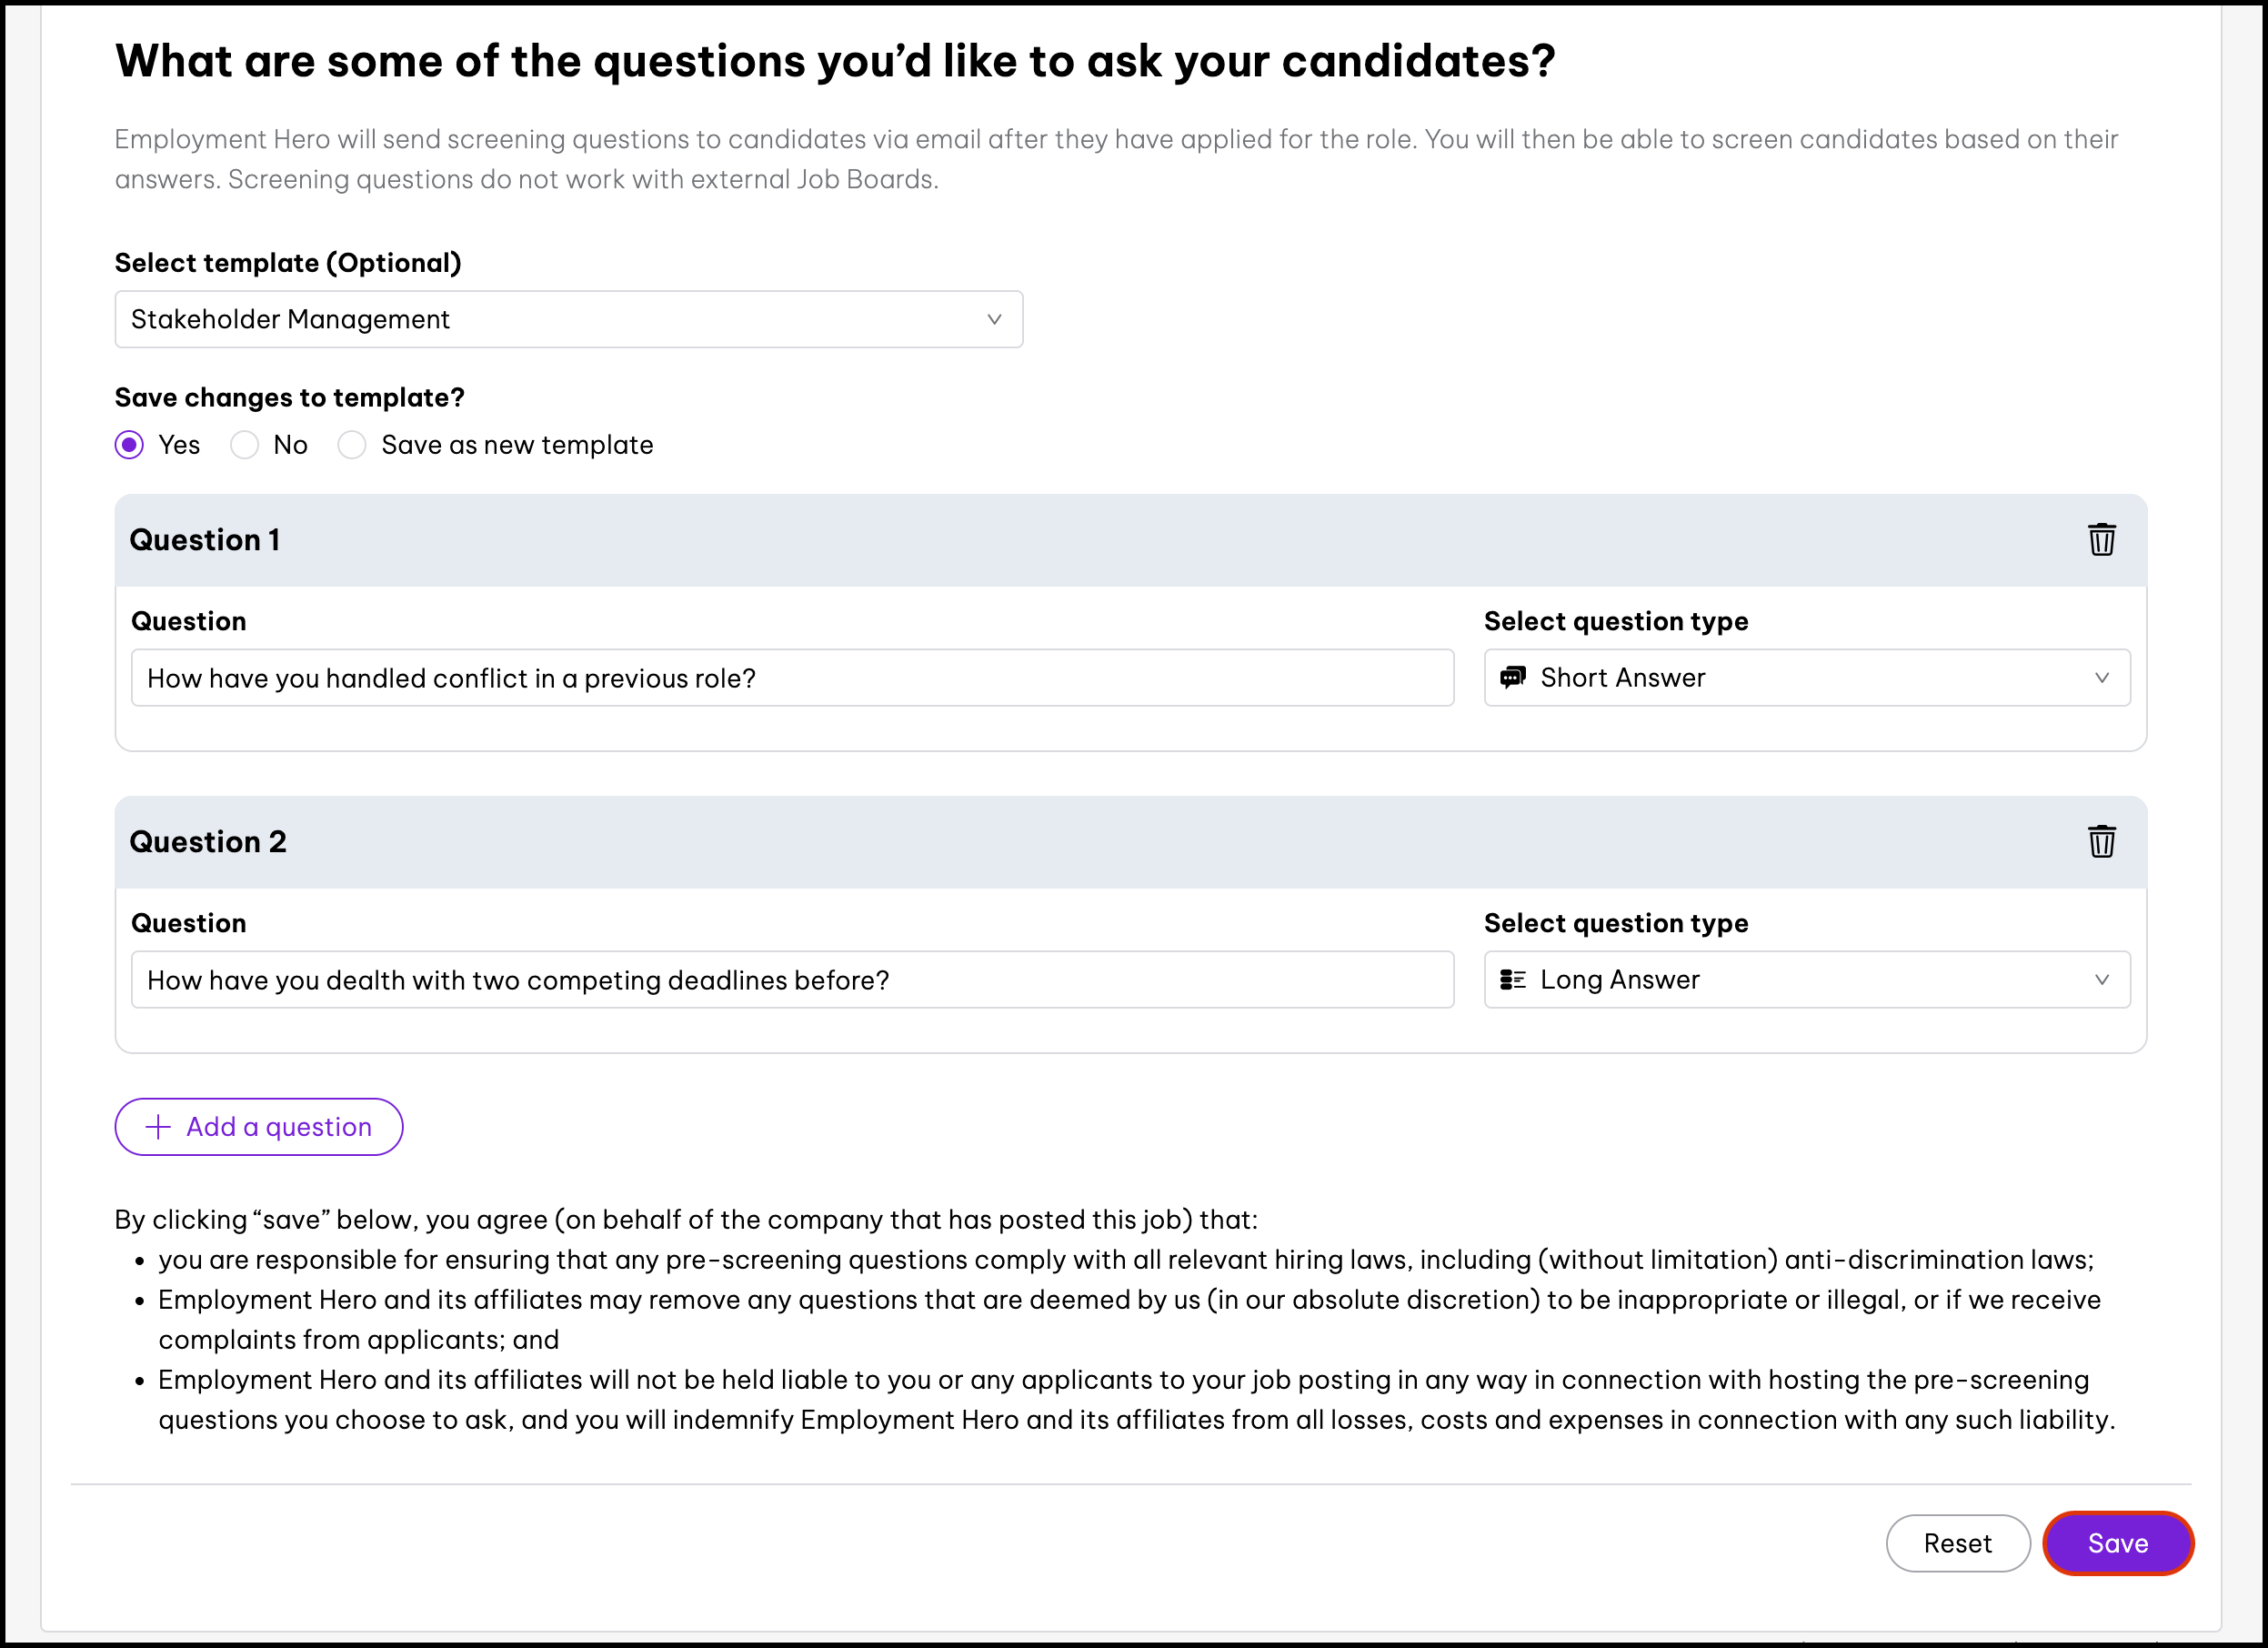This screenshot has height=1648, width=2268.
Task: Focus the competing deadlines question field
Action: coord(792,980)
